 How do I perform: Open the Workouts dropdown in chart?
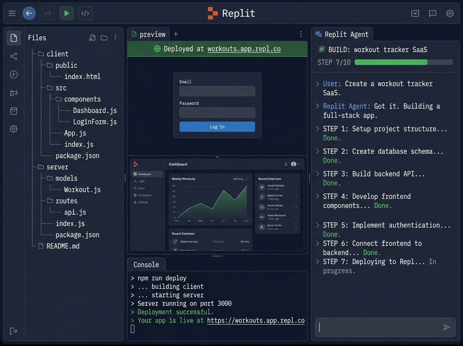(240, 179)
